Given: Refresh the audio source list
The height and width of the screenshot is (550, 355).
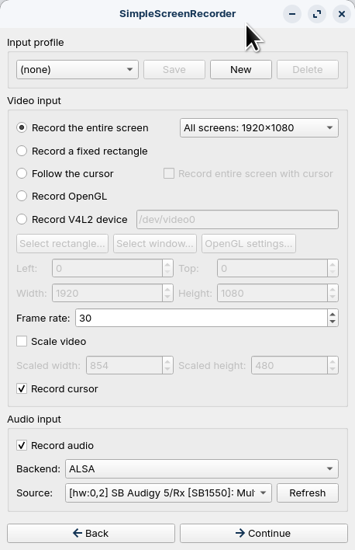Looking at the screenshot, I should 308,493.
